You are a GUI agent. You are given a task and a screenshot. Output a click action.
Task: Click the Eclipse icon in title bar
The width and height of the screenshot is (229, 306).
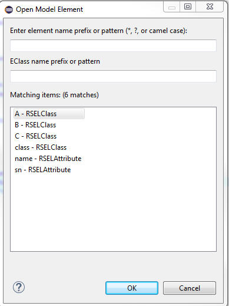click(9, 9)
